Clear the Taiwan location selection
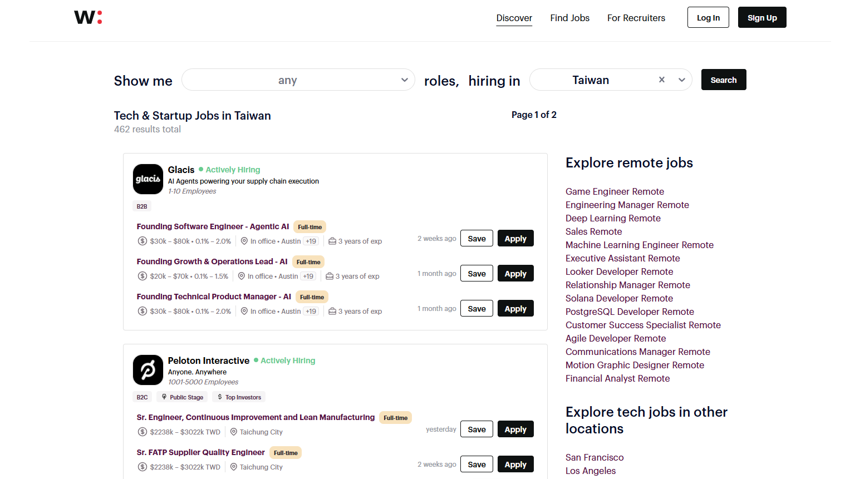The image size is (850, 479). pos(662,80)
